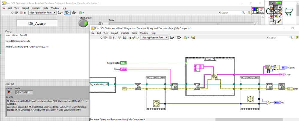The width and height of the screenshot is (299, 121).
Task: Abort execution in the Block Diagram toolbar
Action: point(110,38)
